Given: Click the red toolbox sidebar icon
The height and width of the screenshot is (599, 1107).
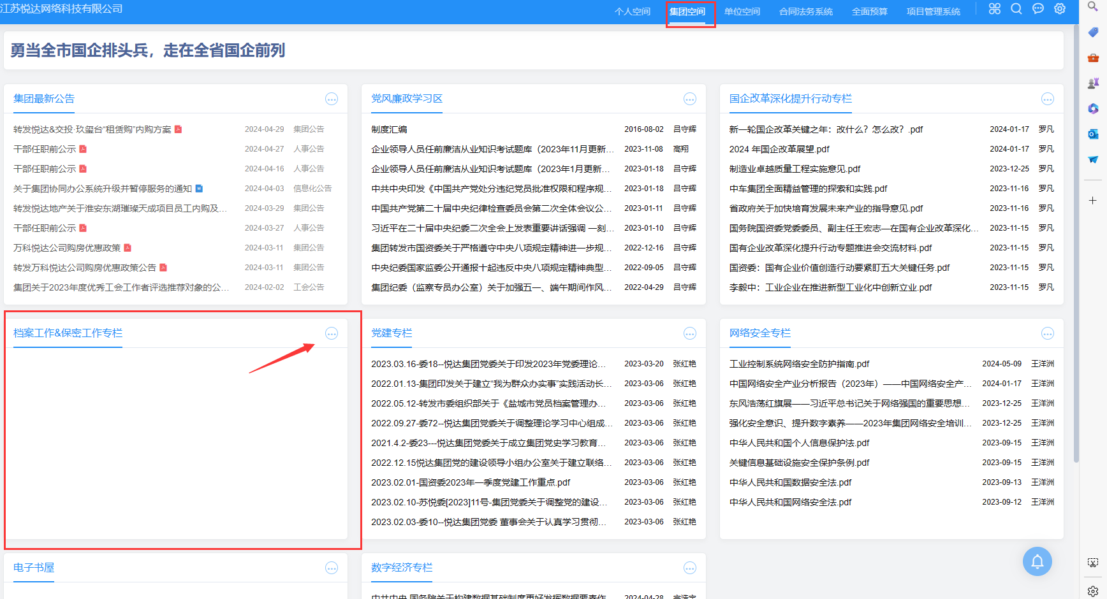Looking at the screenshot, I should pyautogui.click(x=1093, y=58).
